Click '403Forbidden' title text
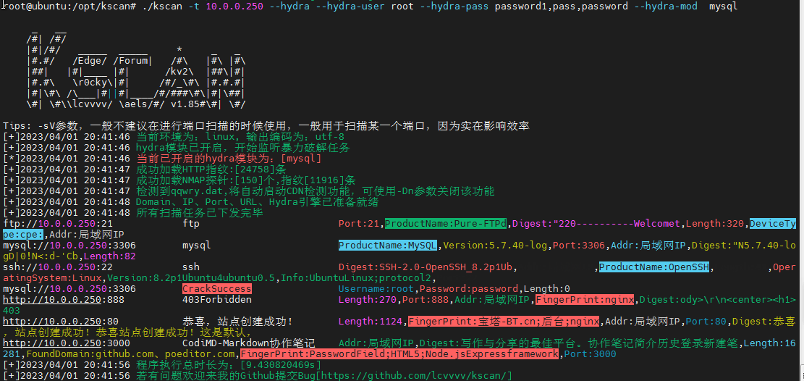The width and height of the screenshot is (804, 381). tap(217, 300)
